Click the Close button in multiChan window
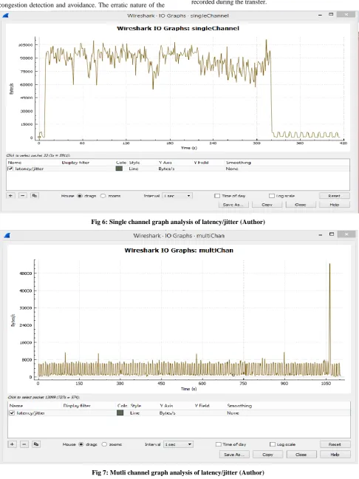The image size is (359, 479). coord(301,455)
